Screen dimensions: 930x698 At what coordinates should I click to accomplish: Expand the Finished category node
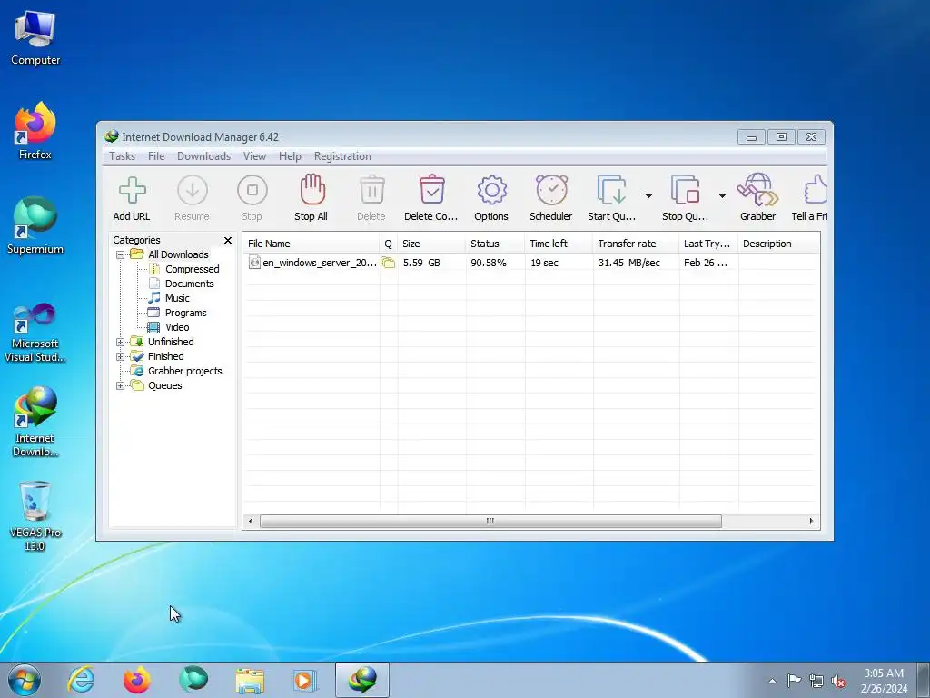[x=121, y=356]
